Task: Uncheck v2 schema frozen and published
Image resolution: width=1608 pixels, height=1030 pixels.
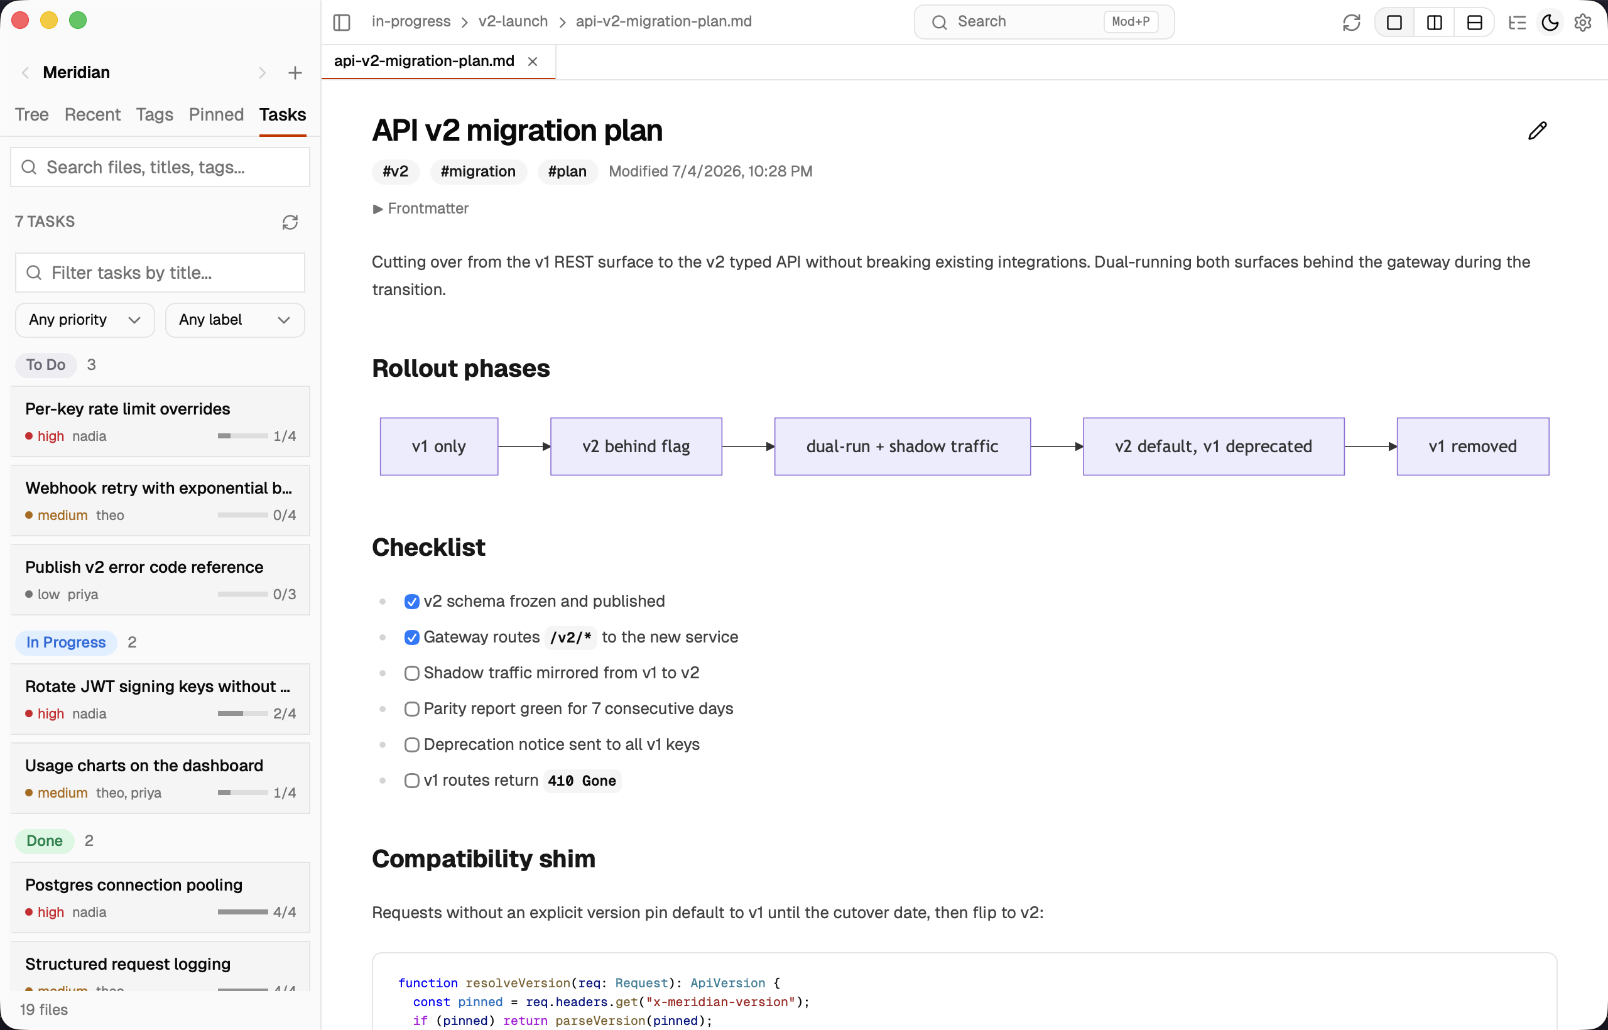Action: click(x=412, y=602)
